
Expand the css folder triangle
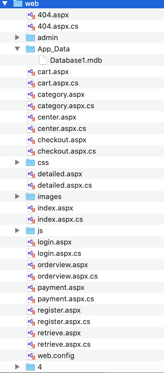click(x=17, y=163)
